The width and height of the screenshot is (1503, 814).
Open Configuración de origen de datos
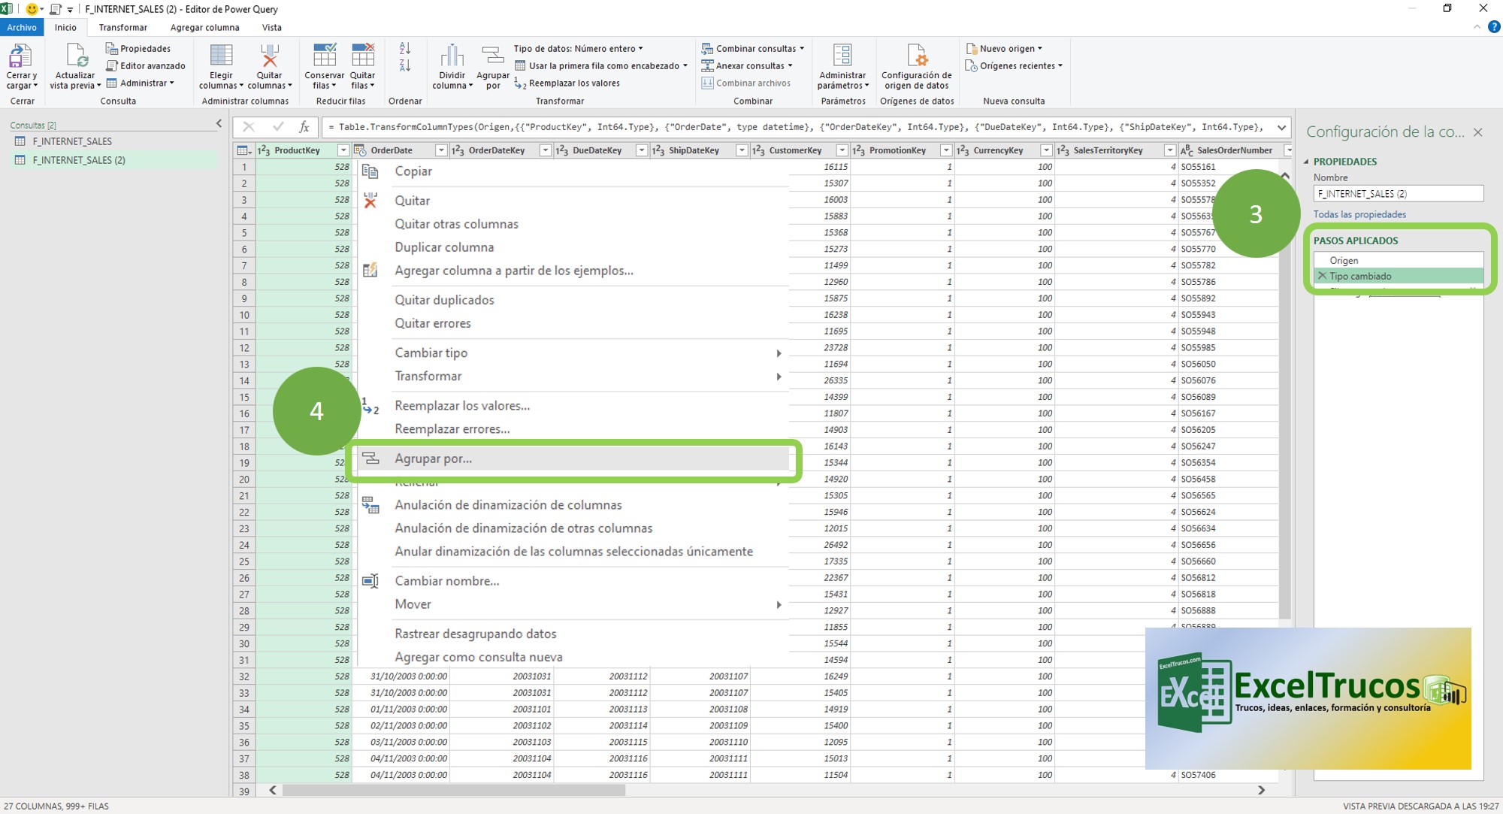click(916, 57)
